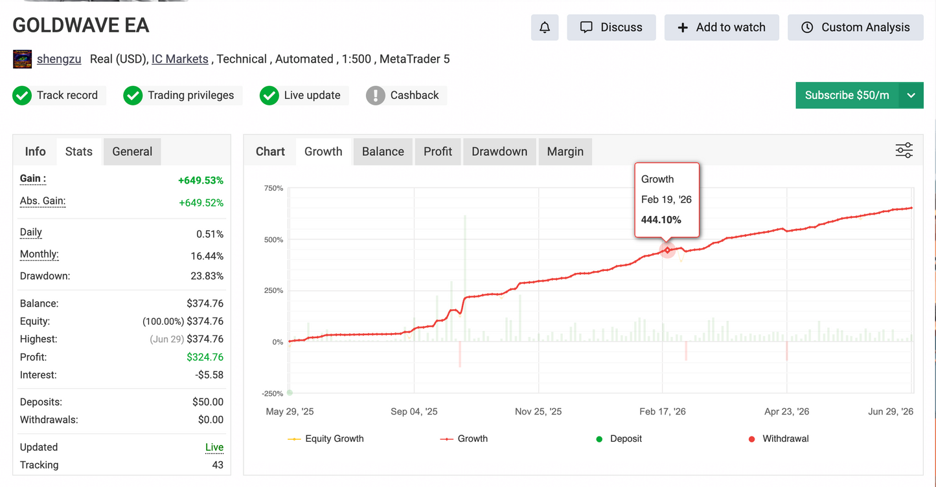
Task: Click the +649.53% gain value
Action: tap(201, 180)
